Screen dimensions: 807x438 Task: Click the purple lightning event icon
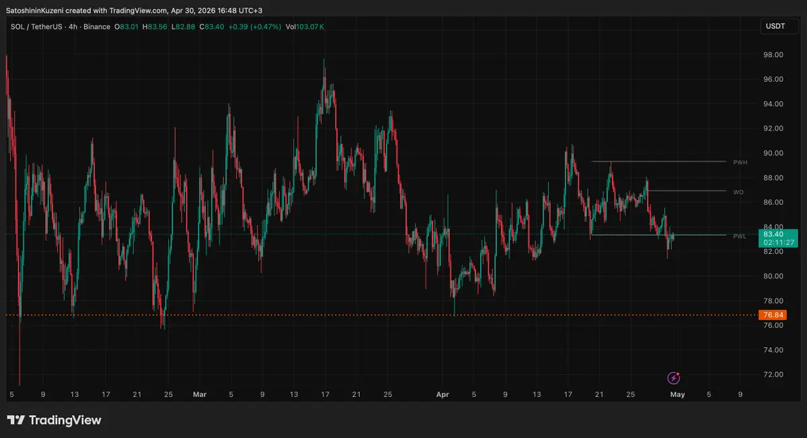pos(673,378)
